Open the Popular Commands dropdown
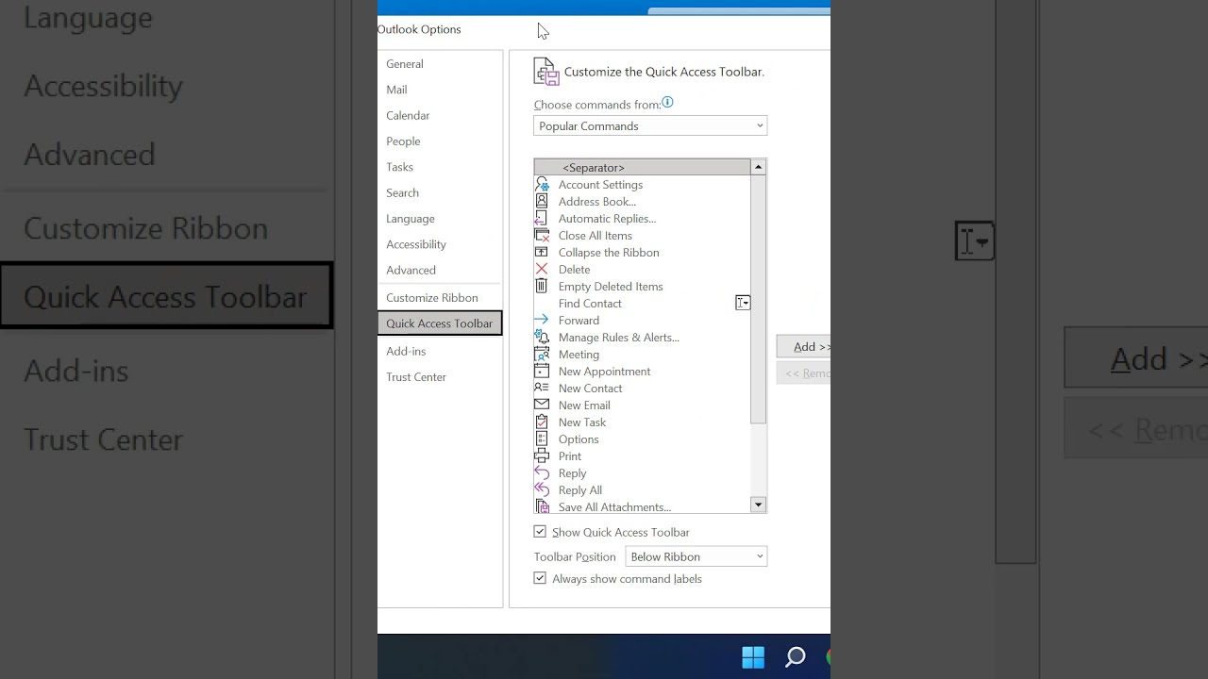This screenshot has height=679, width=1208. click(x=650, y=126)
